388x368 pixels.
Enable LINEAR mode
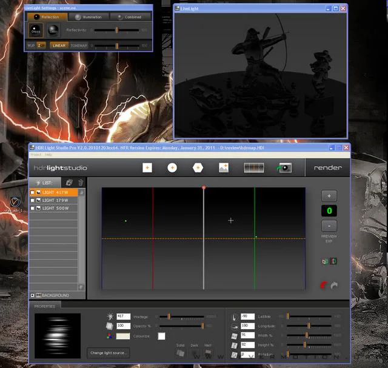coord(59,45)
